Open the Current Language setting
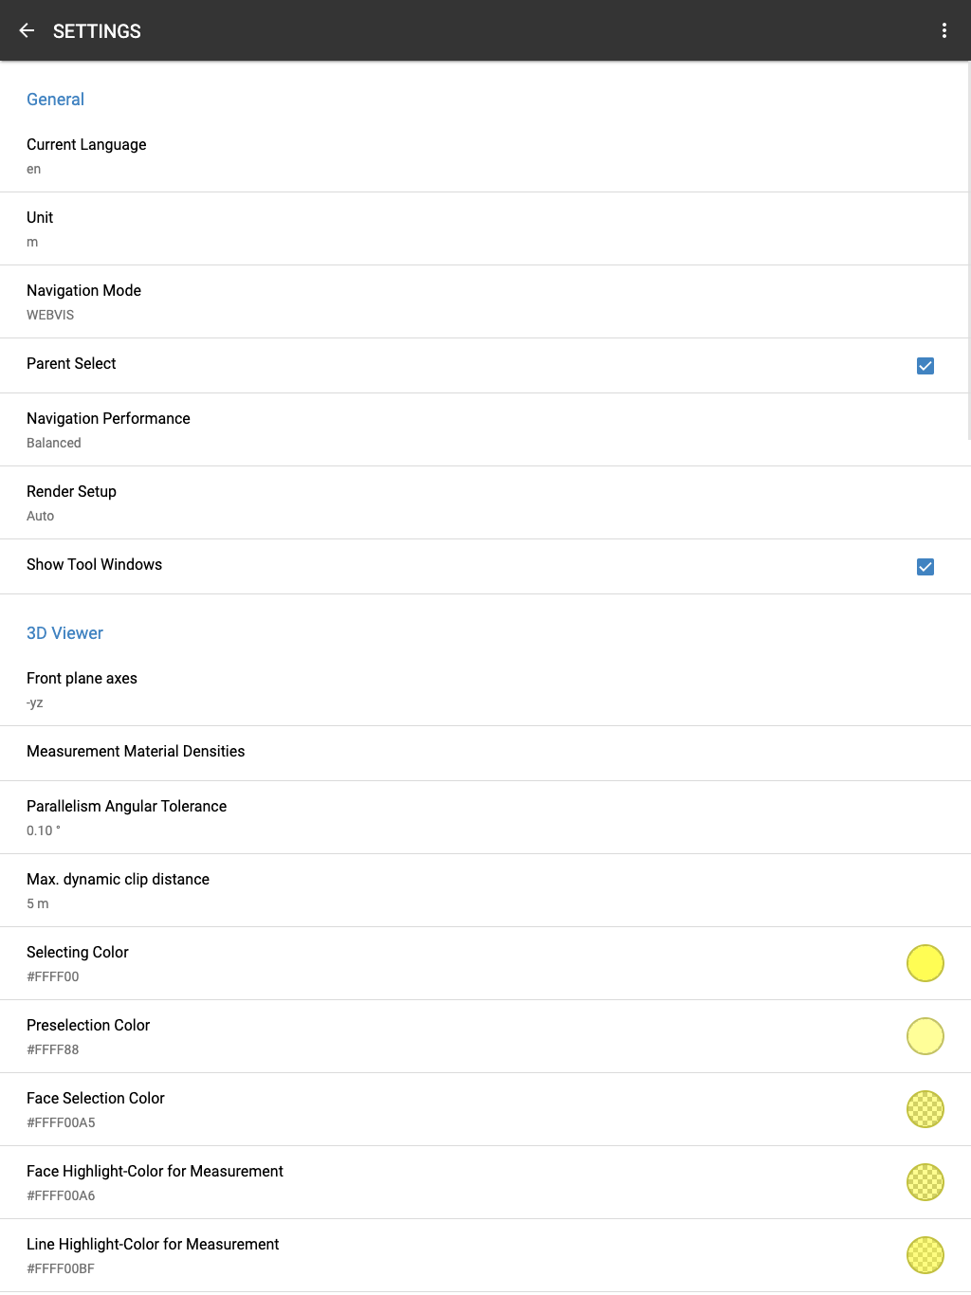 point(86,155)
